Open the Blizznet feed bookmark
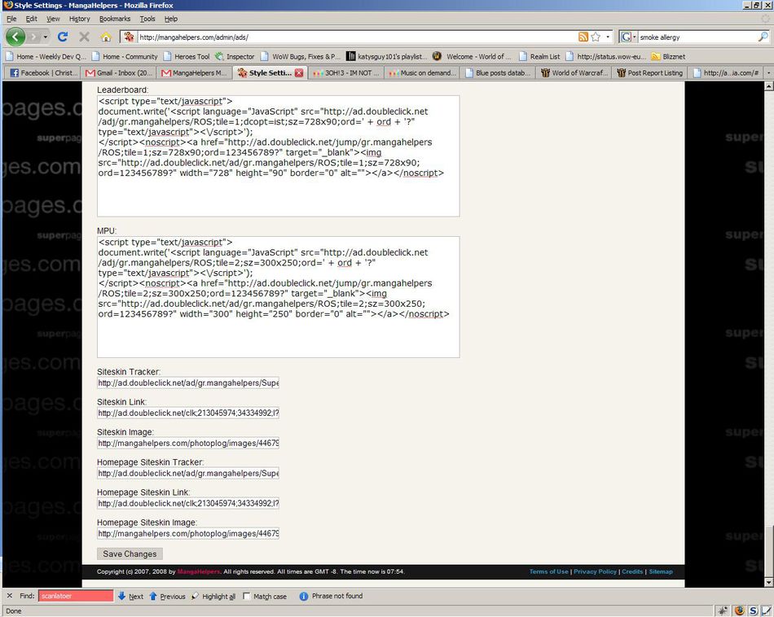 click(x=668, y=57)
